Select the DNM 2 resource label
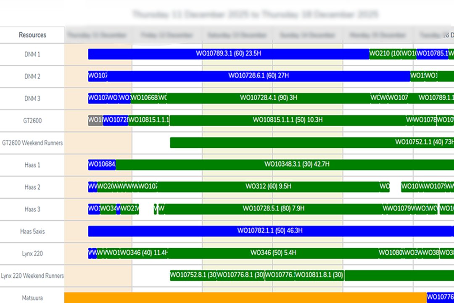 click(32, 77)
